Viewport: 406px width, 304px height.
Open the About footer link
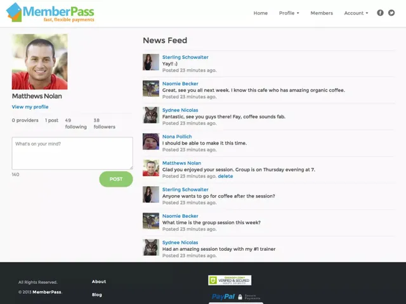pos(99,281)
